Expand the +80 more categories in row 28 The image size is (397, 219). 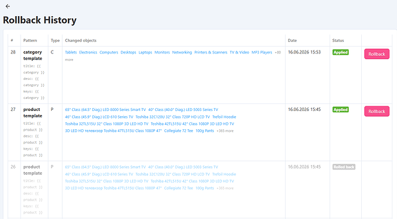[278, 52]
